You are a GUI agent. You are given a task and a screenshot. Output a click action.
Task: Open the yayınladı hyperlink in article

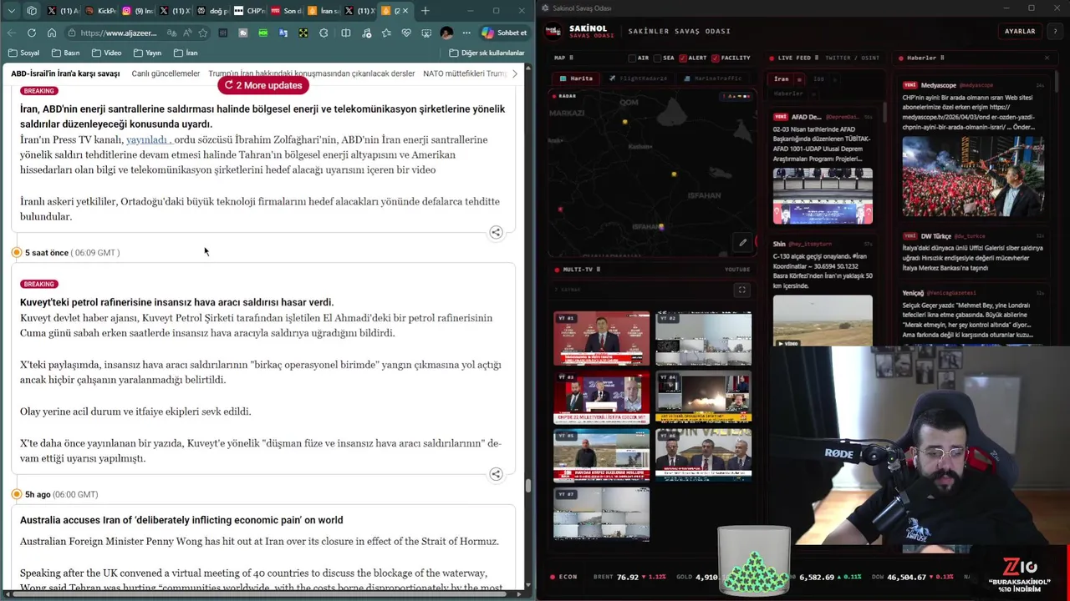point(148,139)
